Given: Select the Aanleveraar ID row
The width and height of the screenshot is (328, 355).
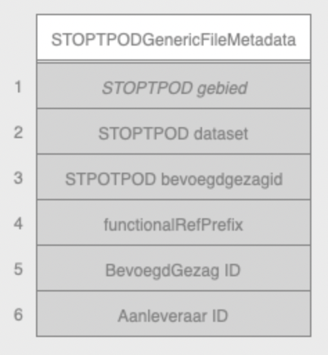Looking at the screenshot, I should click(x=174, y=314).
